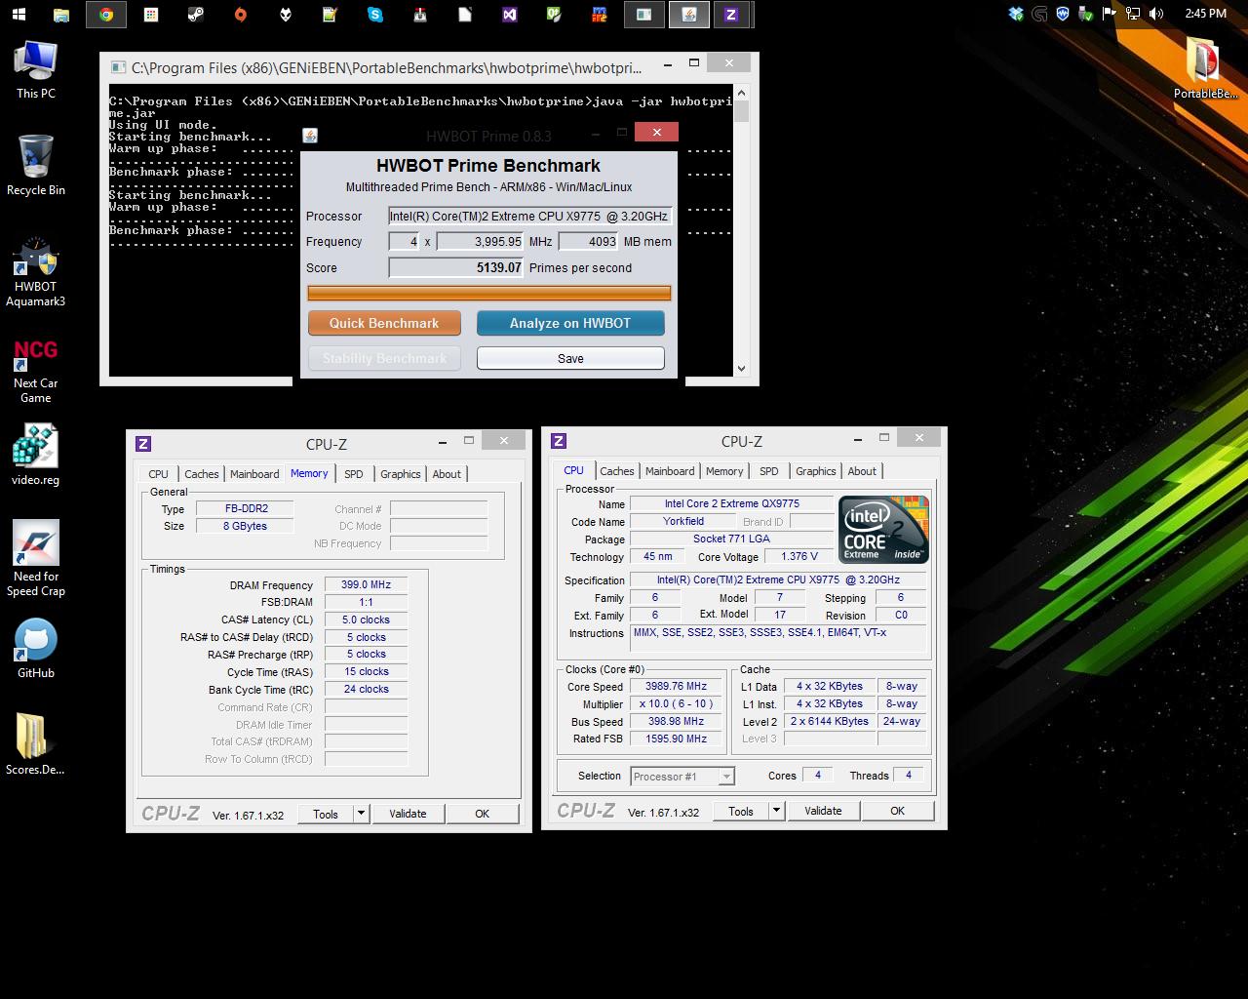This screenshot has width=1248, height=999.
Task: Expand the Processor #1 selection combo box
Action: (682, 777)
